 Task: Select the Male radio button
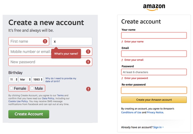pos(32,88)
